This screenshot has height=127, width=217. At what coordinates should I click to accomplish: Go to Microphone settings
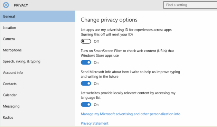point(38,50)
